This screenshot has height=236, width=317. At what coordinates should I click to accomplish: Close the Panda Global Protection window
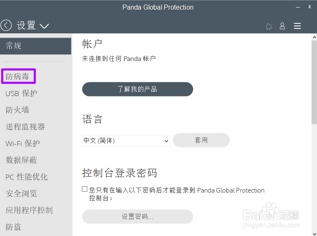click(309, 7)
